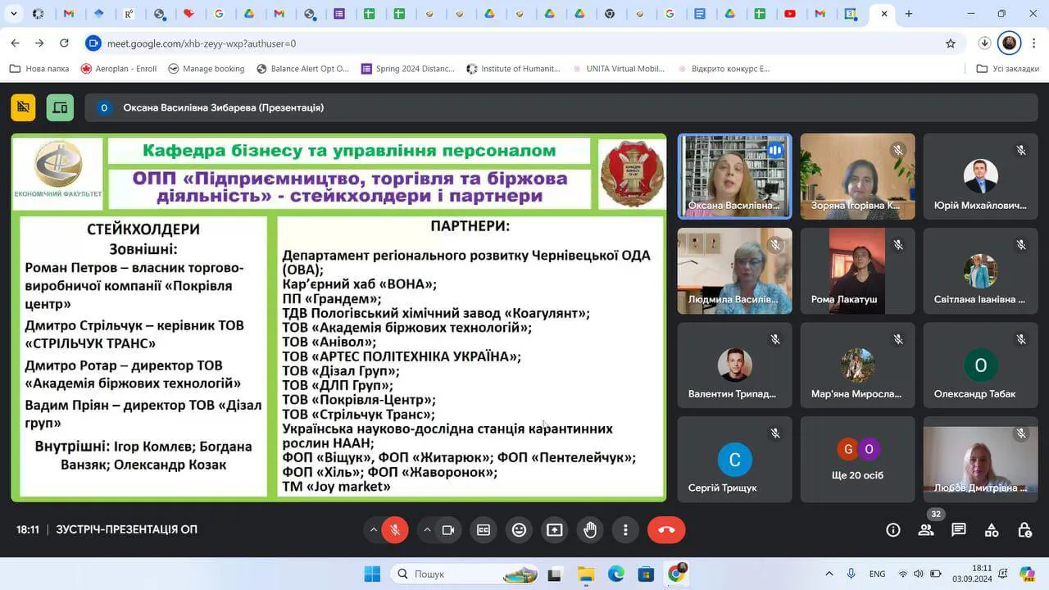The height and width of the screenshot is (590, 1049).
Task: Open the Activities panel
Action: [x=992, y=530]
